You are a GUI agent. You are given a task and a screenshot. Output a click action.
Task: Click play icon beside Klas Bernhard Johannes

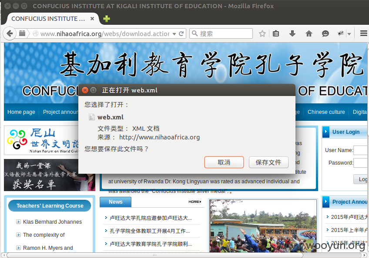point(18,222)
